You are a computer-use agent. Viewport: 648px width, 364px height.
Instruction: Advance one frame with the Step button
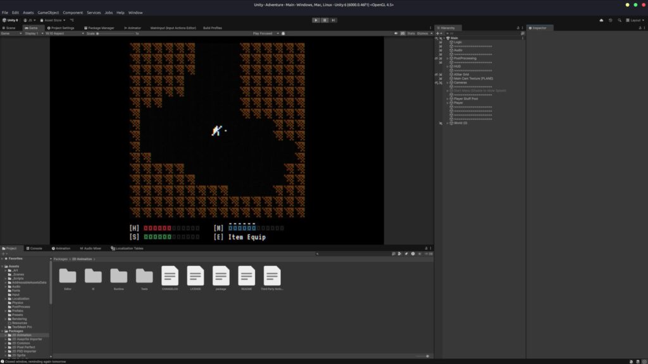[x=333, y=20]
